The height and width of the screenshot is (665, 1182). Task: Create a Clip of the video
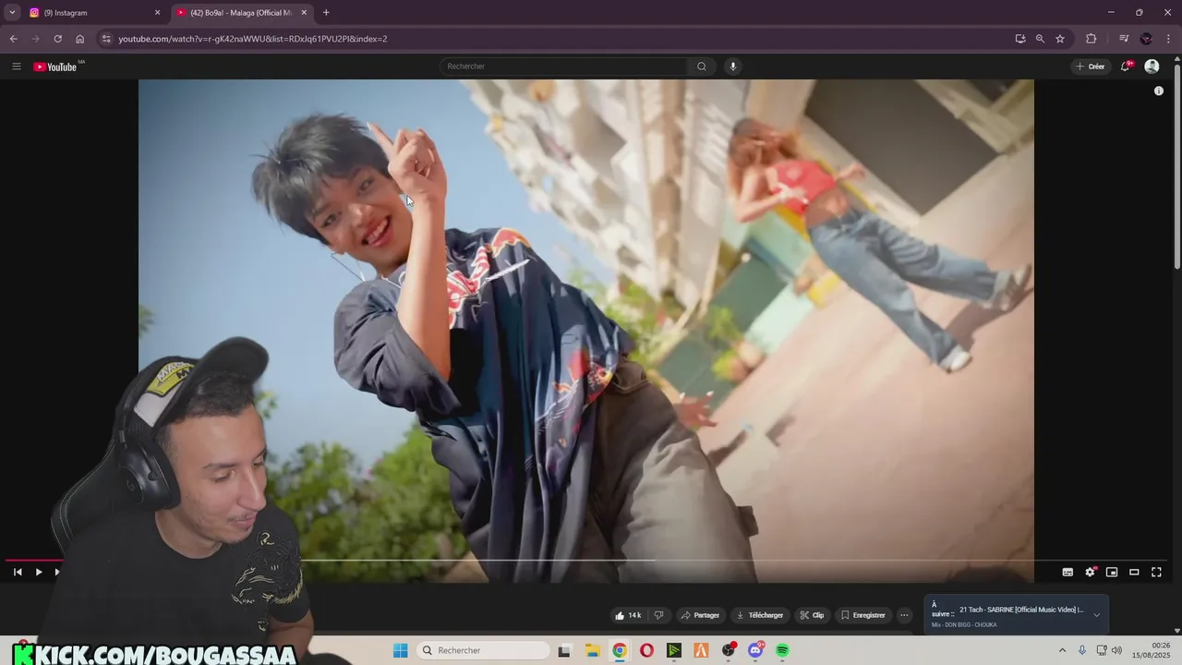[x=812, y=615]
